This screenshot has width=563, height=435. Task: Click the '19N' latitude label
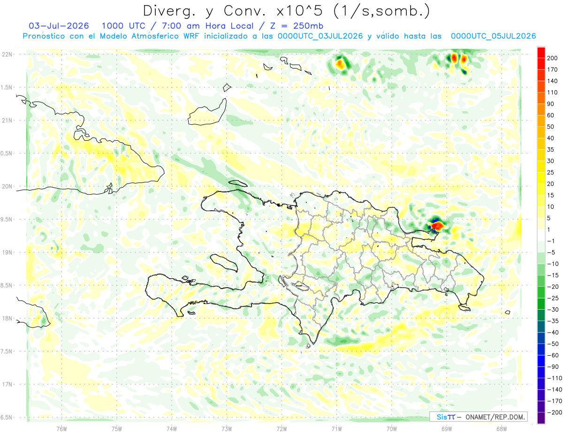point(7,252)
